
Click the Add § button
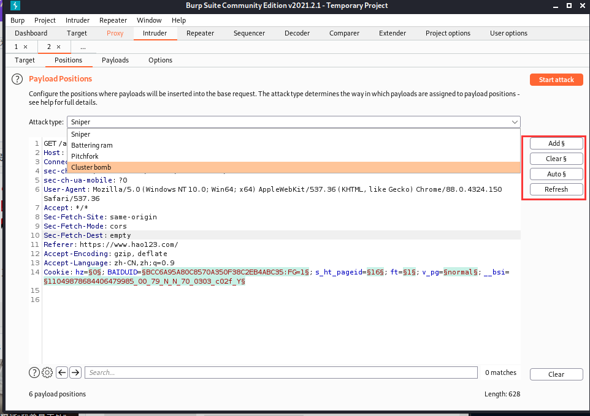(x=556, y=143)
